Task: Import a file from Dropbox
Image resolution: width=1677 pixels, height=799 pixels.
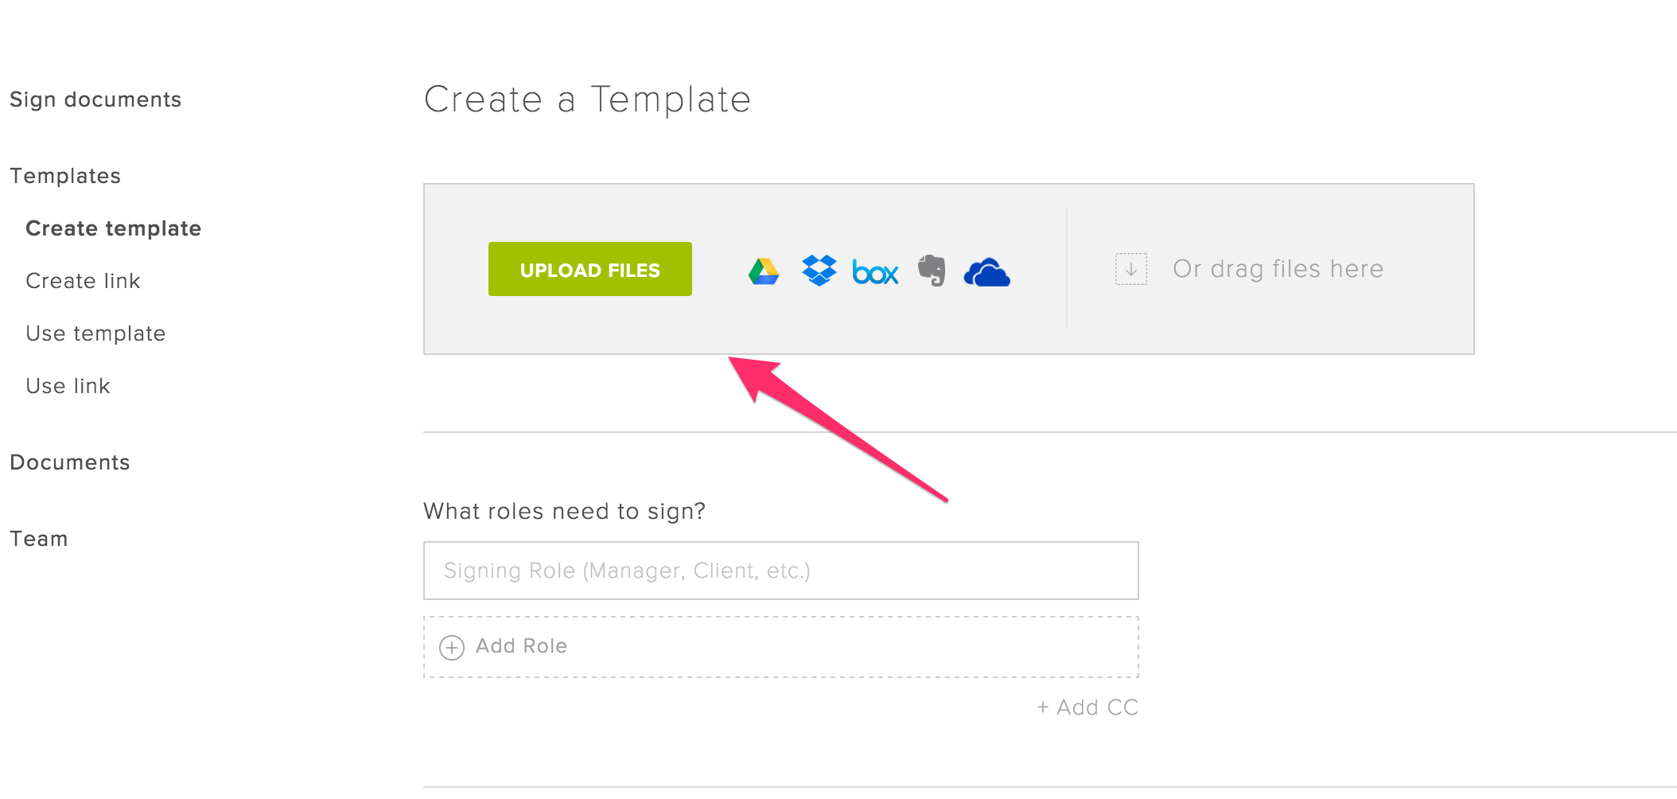Action: coord(819,271)
